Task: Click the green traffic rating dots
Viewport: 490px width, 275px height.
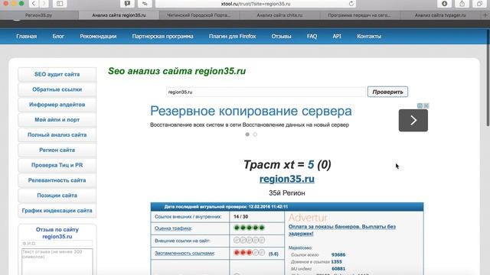Action: pyautogui.click(x=249, y=228)
